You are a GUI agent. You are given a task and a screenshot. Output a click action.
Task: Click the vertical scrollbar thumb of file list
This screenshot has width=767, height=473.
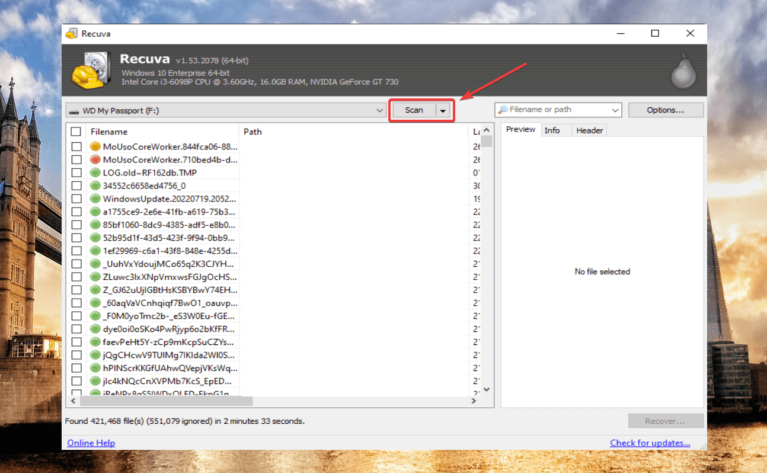(x=487, y=141)
